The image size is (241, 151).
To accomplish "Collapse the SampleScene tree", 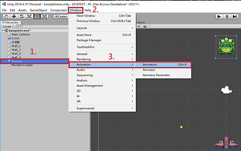I will pyautogui.click(x=2, y=31).
